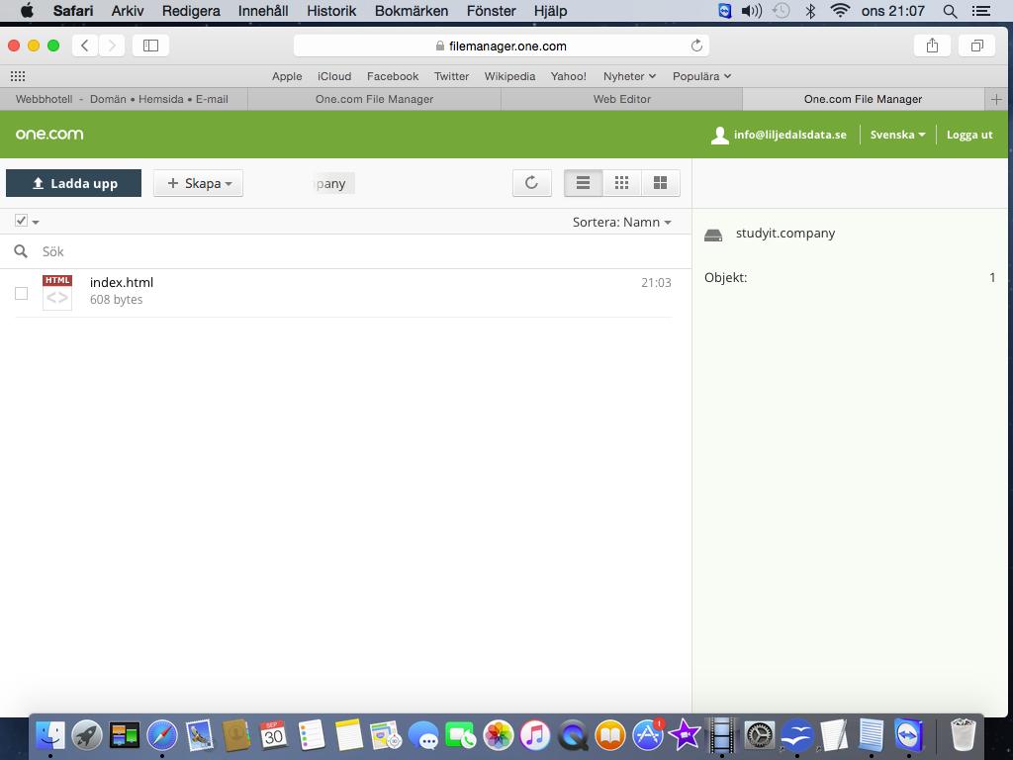Open the Redigera menu
Screen dimensions: 1013x760
pyautogui.click(x=191, y=11)
